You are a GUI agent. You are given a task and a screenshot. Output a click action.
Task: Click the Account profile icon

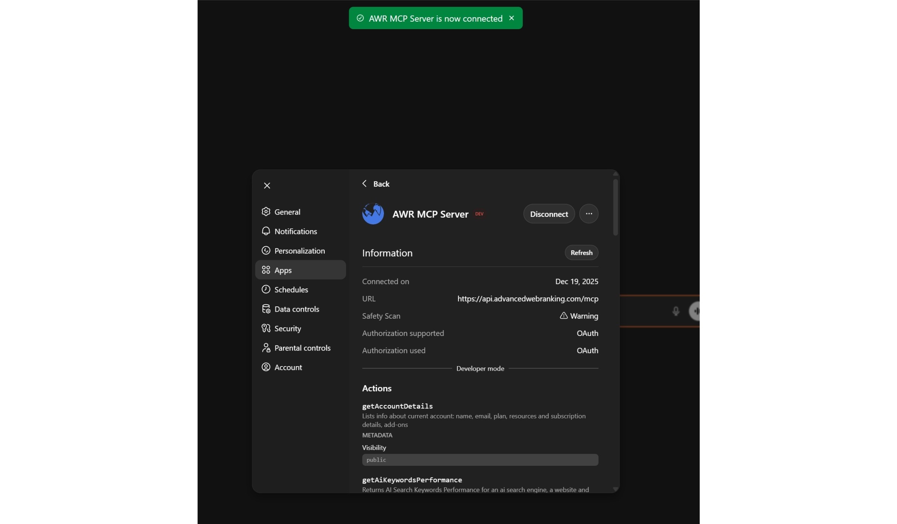coord(266,367)
